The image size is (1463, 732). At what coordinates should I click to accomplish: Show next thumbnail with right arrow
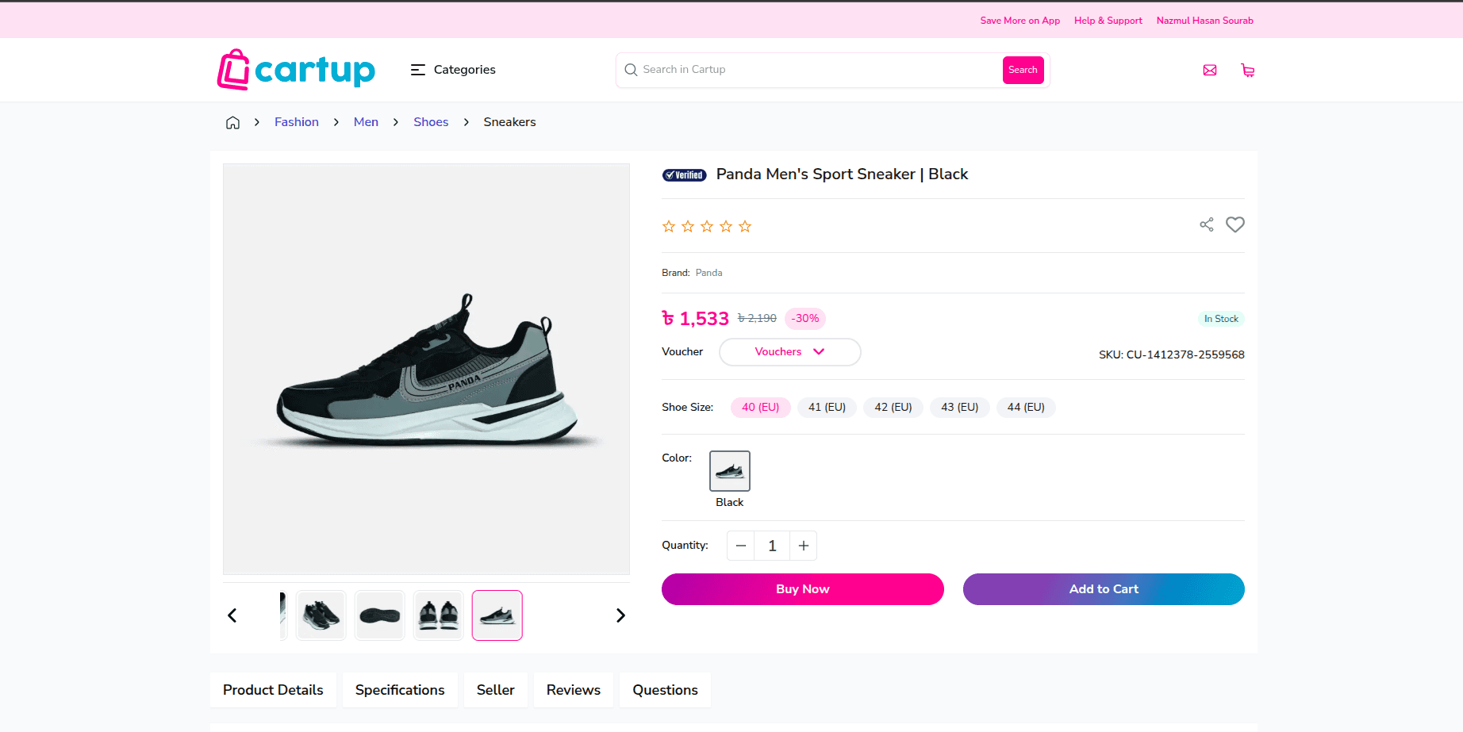tap(620, 615)
